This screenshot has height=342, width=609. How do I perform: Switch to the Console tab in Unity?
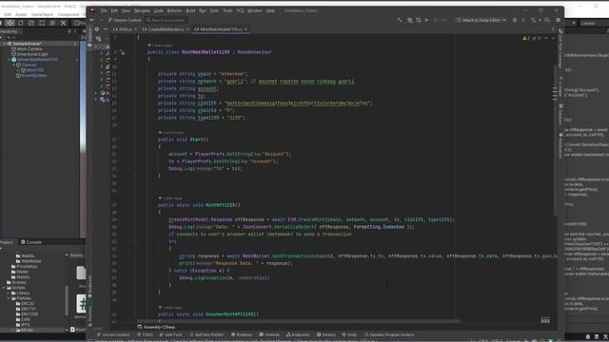click(x=31, y=242)
